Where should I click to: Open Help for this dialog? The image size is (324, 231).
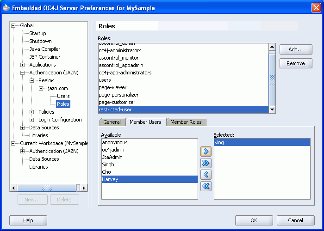tap(28, 220)
